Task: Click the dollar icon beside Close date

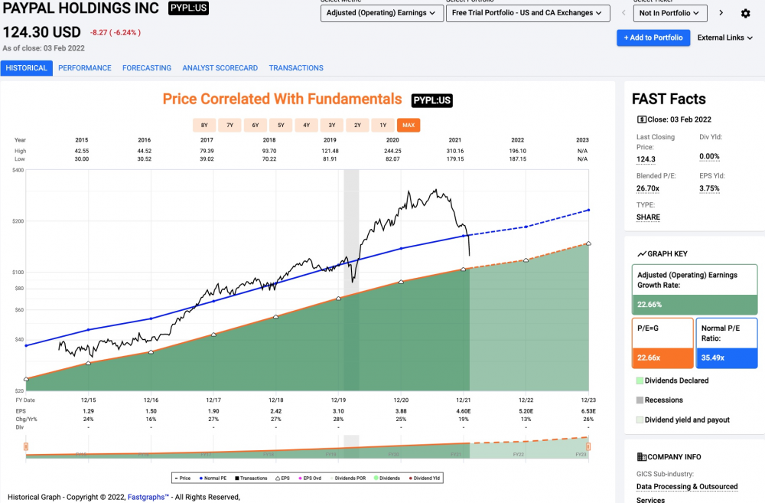Action: (x=642, y=119)
